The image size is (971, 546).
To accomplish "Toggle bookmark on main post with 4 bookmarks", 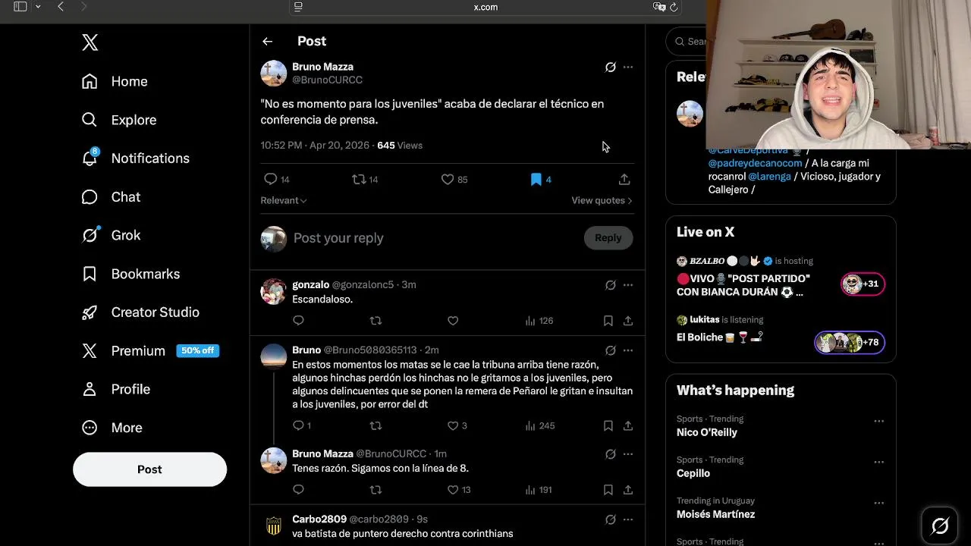I will click(x=541, y=179).
